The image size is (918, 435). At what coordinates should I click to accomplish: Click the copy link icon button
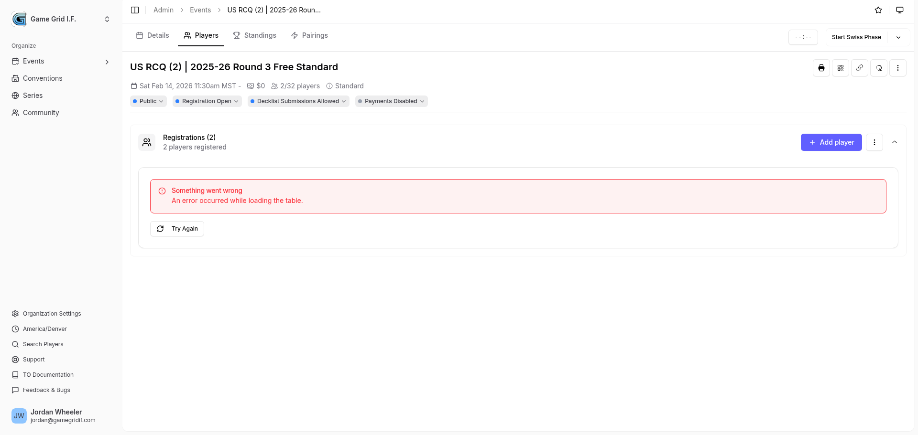pos(859,68)
